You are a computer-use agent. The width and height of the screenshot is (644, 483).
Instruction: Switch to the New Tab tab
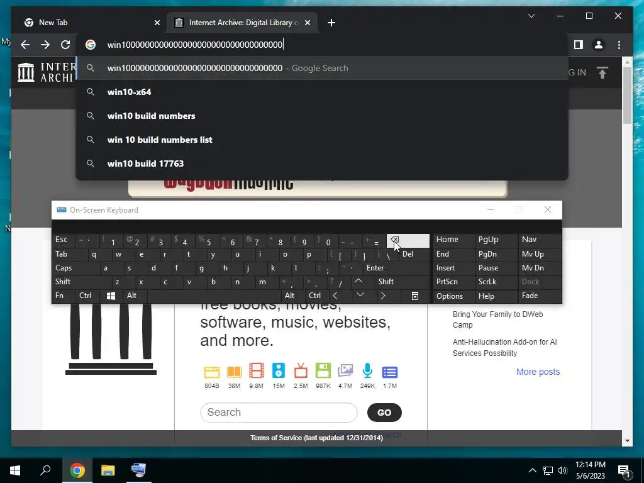tap(91, 23)
